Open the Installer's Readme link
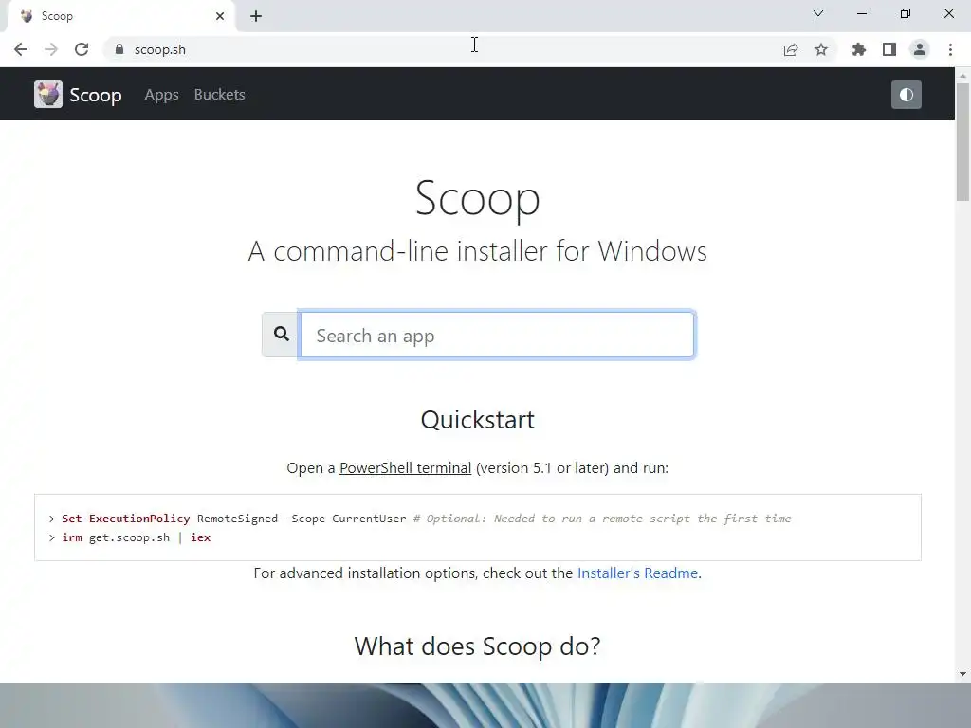 [637, 573]
